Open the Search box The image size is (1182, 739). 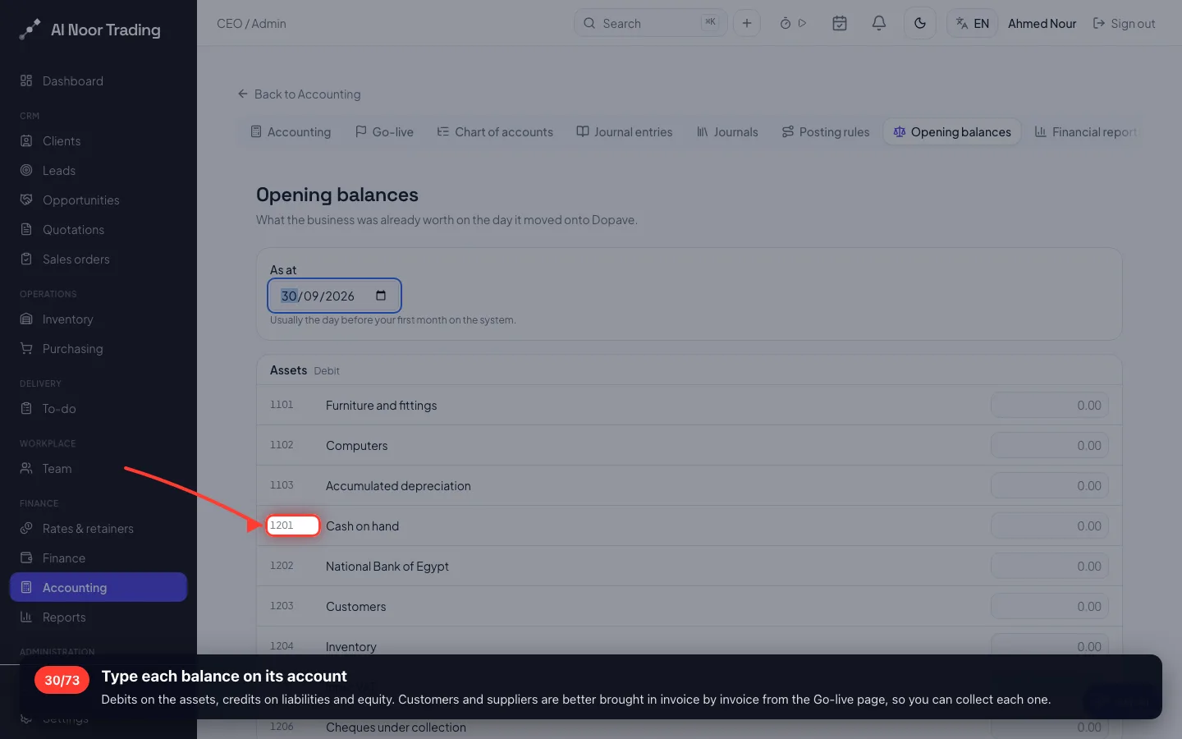[650, 23]
